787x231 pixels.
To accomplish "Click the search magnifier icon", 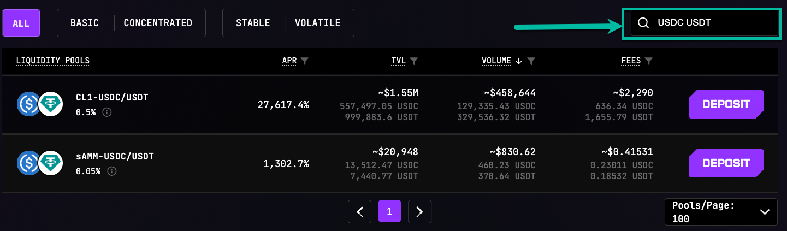I will tap(643, 23).
